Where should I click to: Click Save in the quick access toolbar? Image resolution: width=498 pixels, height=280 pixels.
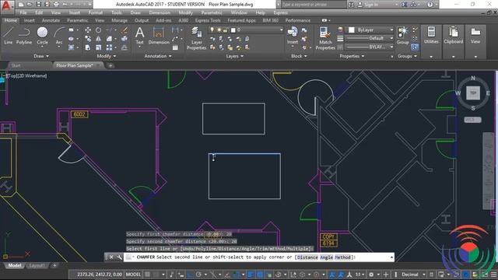38,5
